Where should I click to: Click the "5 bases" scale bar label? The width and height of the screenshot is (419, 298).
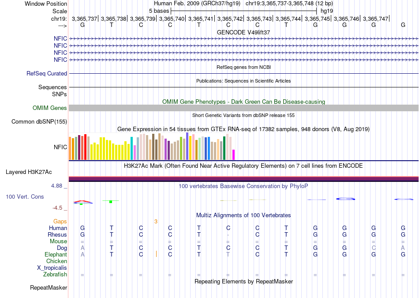[159, 11]
